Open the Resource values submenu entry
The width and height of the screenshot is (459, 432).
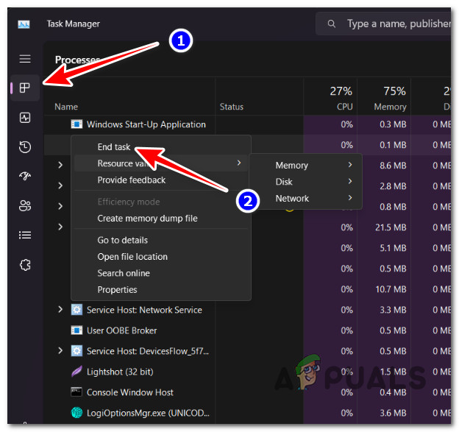point(160,163)
